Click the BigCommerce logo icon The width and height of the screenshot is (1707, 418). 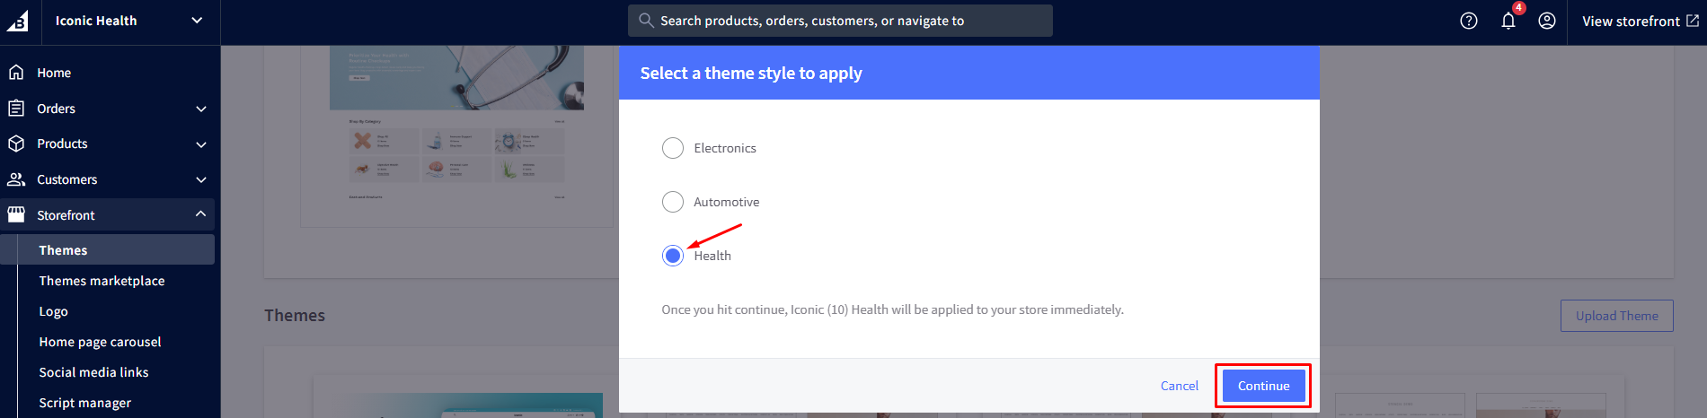[18, 21]
